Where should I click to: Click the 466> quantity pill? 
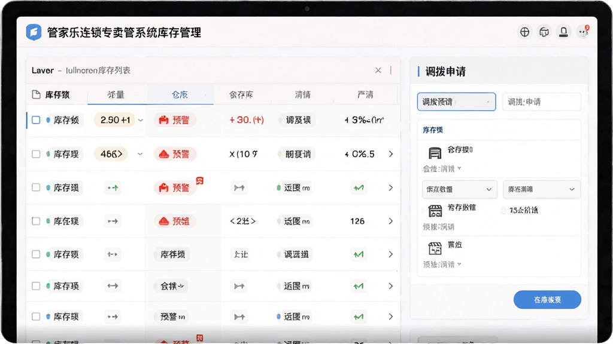[111, 154]
